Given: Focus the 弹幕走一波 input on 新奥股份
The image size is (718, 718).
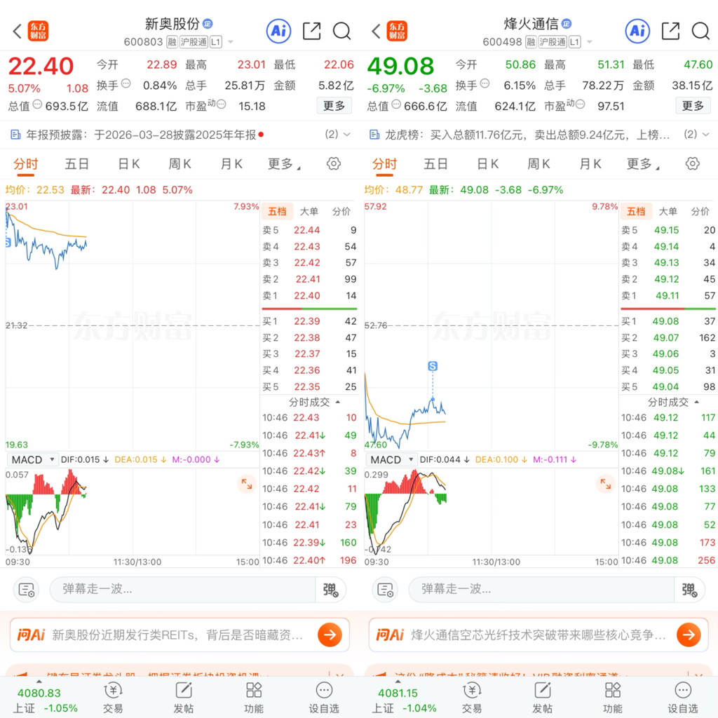Looking at the screenshot, I should pos(182,589).
